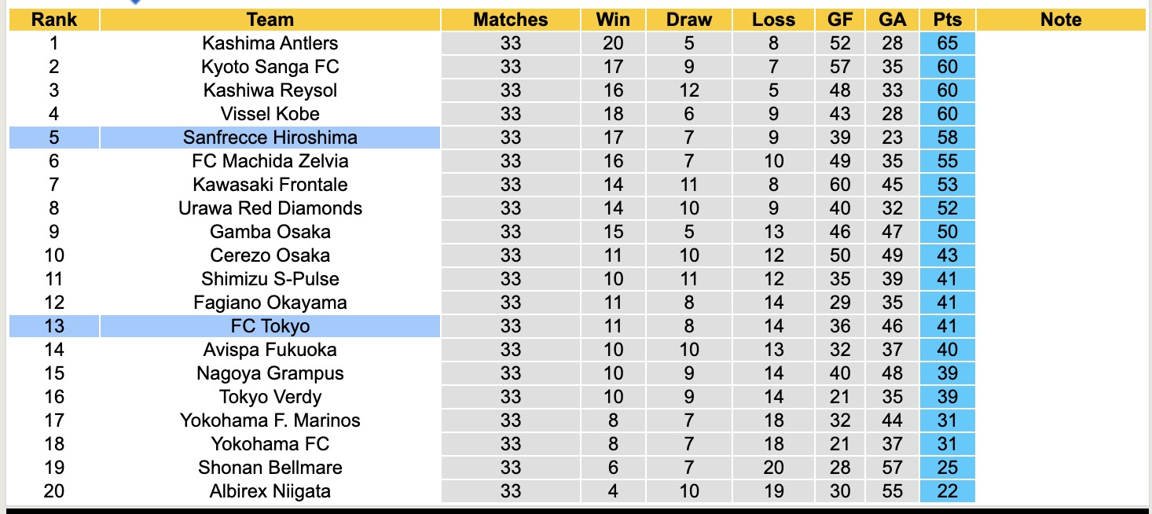Viewport: 1152px width, 514px height.
Task: Click the Rank column header
Action: point(54,20)
